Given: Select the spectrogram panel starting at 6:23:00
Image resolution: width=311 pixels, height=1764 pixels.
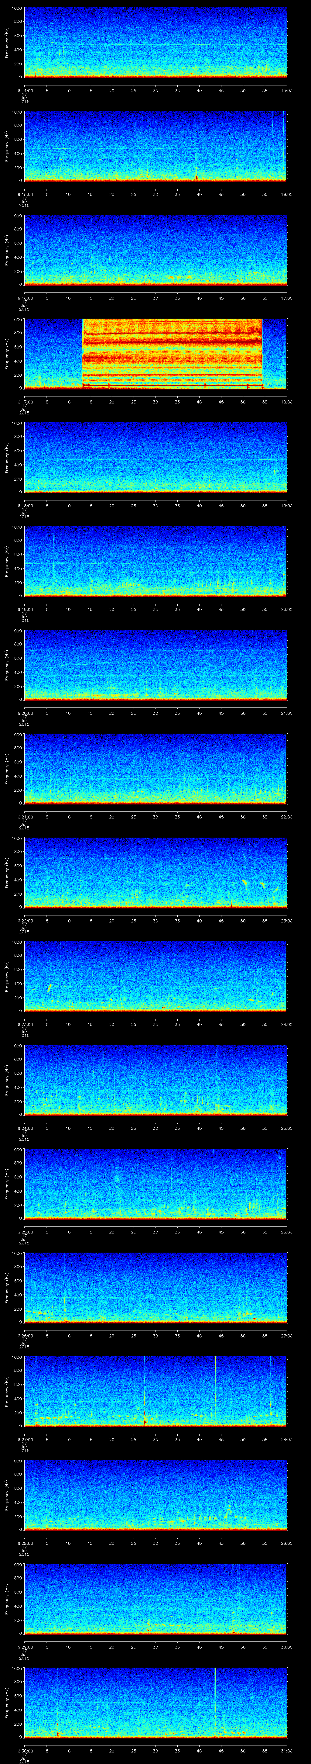Looking at the screenshot, I should click(155, 977).
